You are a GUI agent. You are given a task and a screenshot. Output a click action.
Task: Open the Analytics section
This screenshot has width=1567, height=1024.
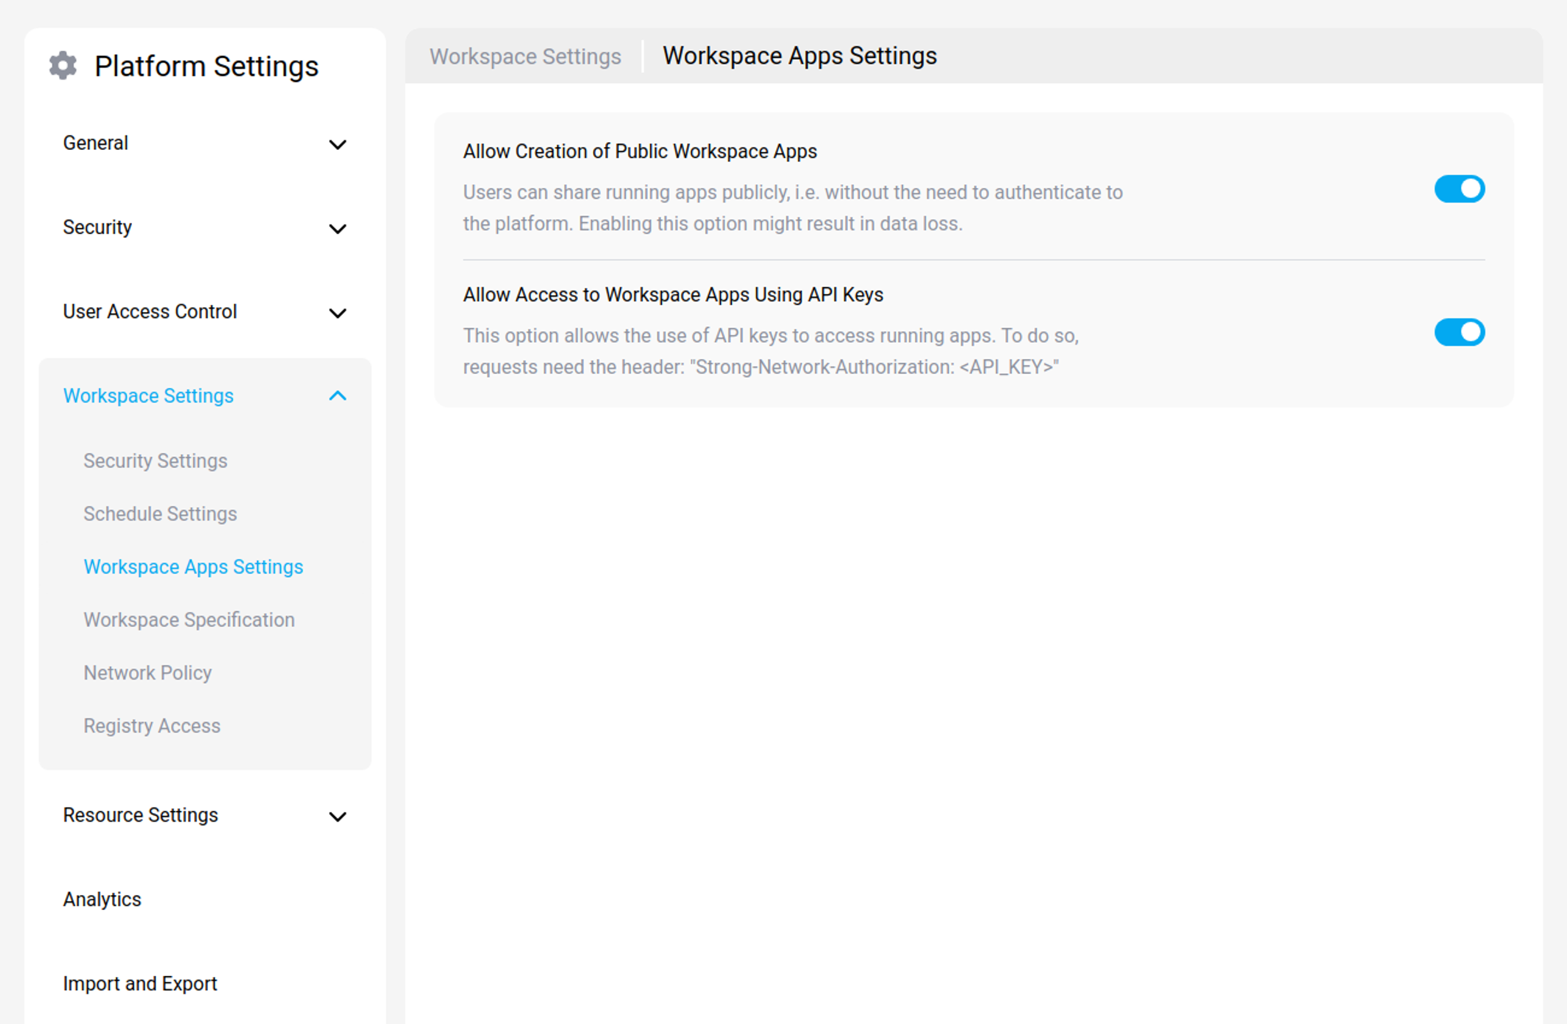[102, 900]
